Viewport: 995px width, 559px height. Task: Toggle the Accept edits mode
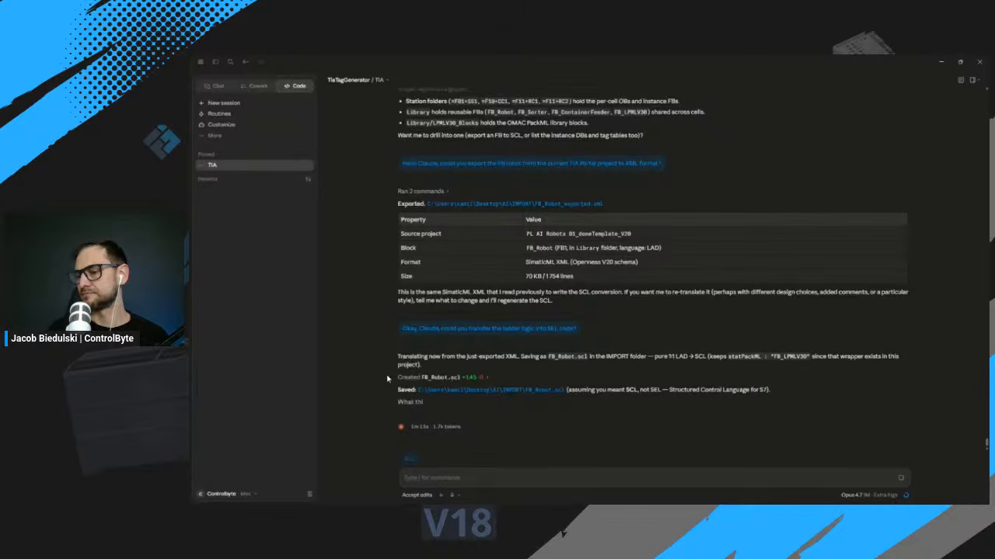pyautogui.click(x=417, y=495)
